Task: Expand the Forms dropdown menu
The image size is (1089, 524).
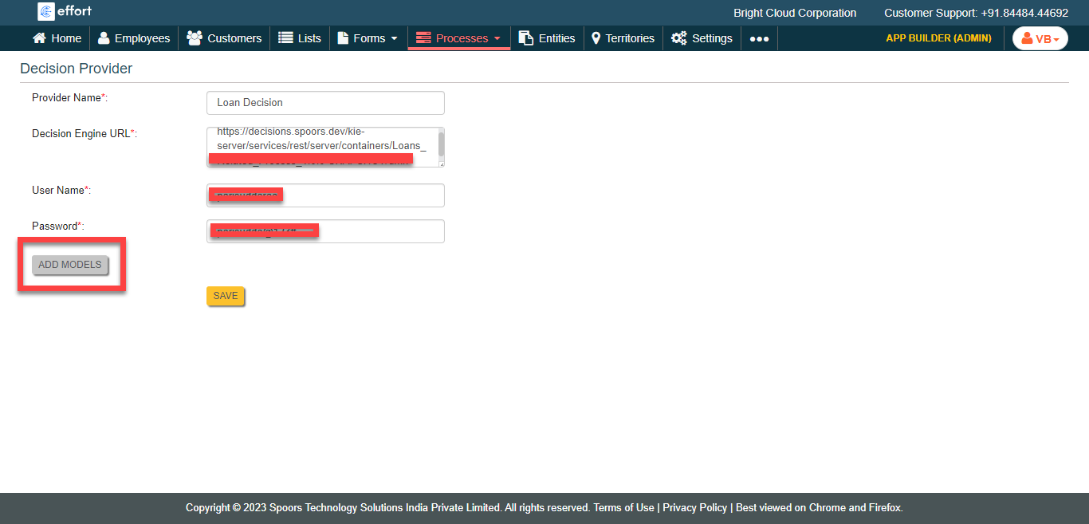Action: point(368,38)
